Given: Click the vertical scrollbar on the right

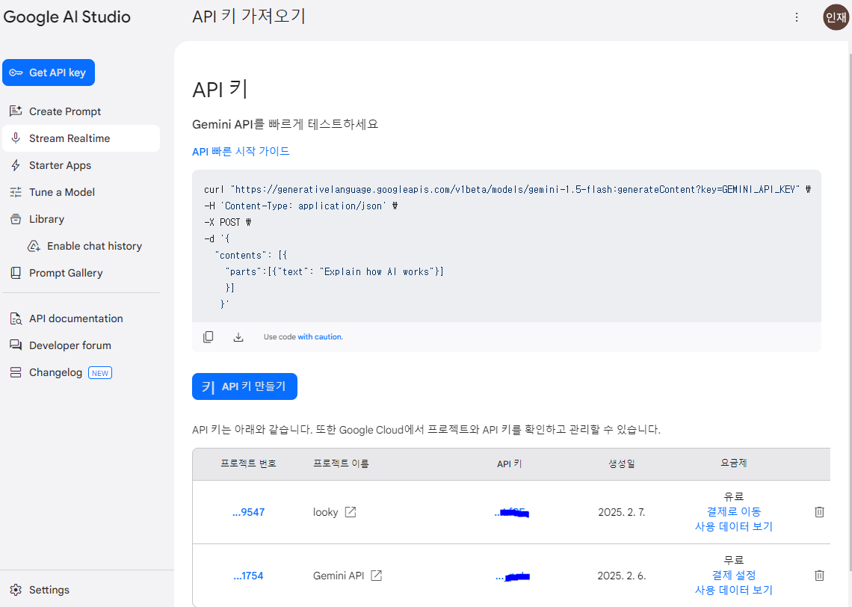Looking at the screenshot, I should (850, 312).
